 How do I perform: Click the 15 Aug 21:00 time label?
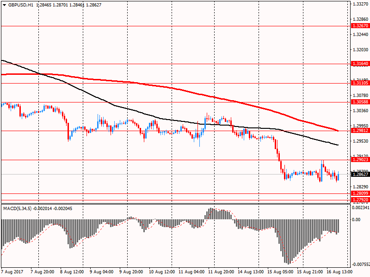(310, 272)
